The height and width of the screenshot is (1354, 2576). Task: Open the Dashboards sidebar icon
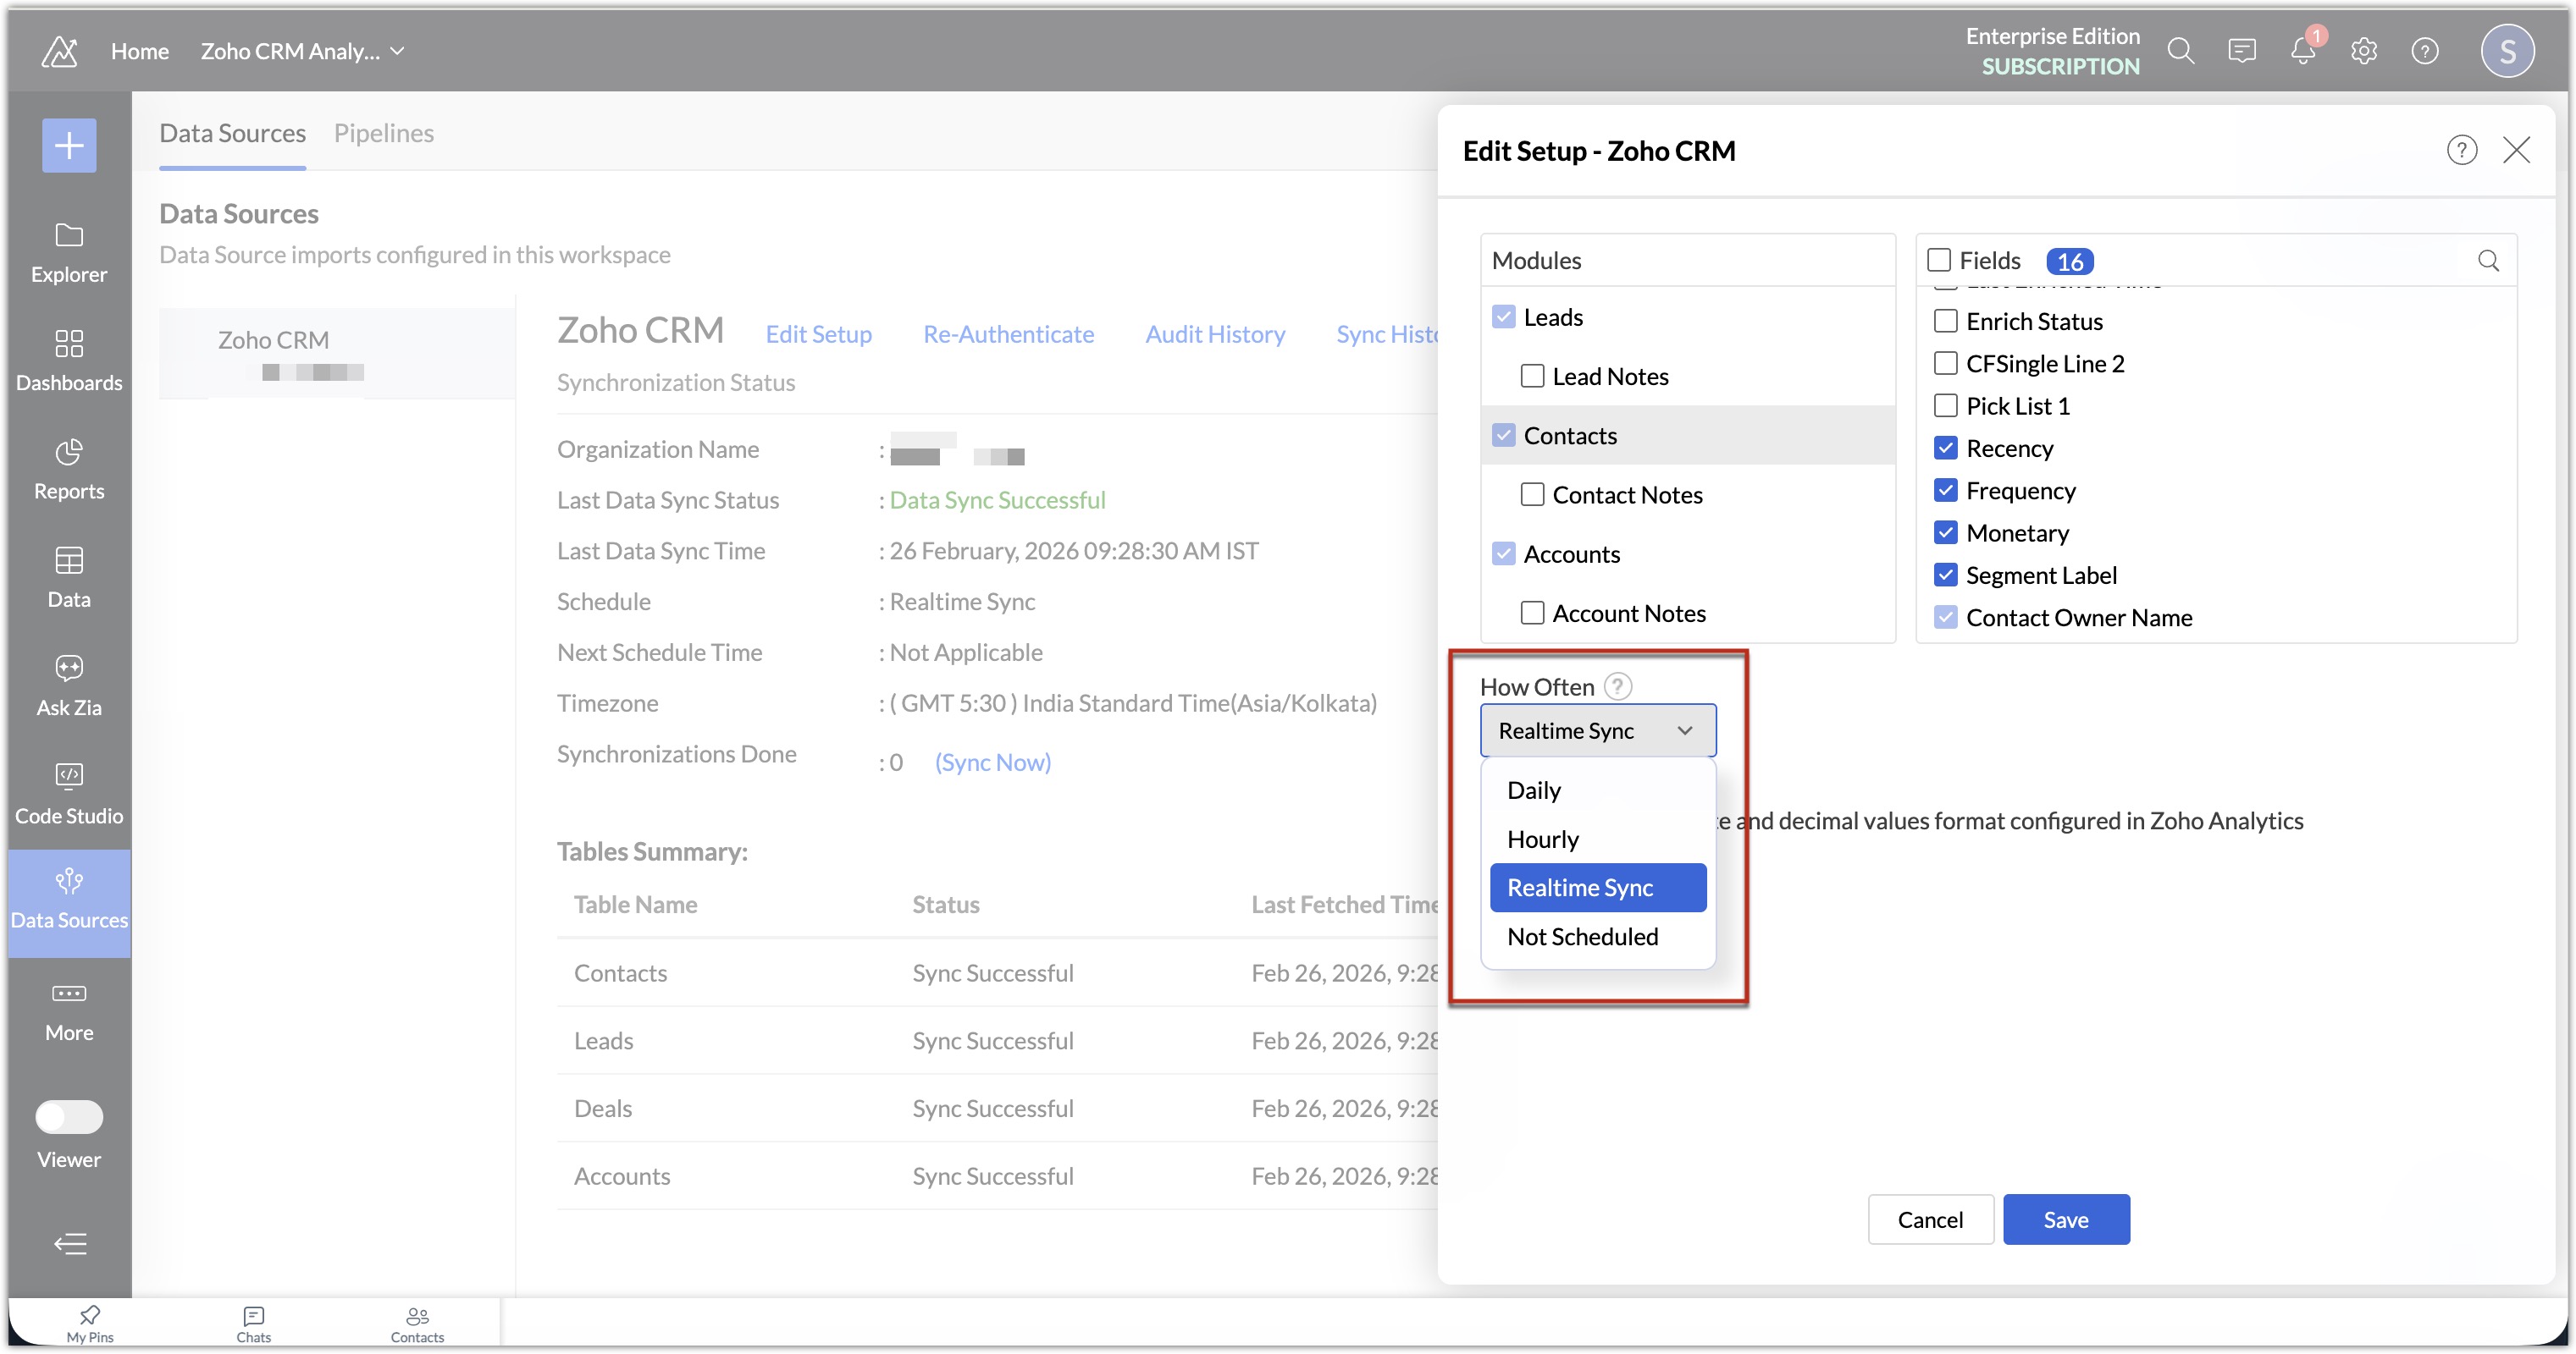click(x=69, y=344)
